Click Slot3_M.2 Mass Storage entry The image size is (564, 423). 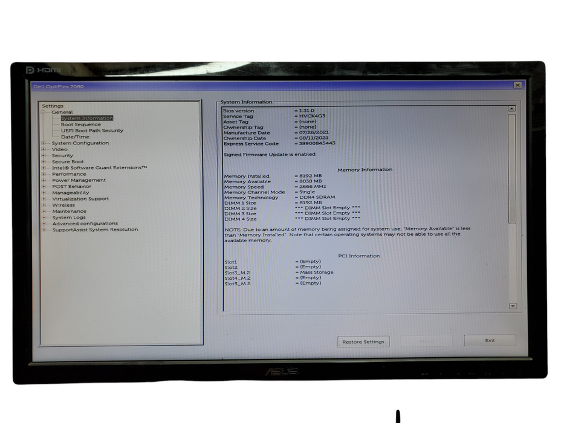click(x=317, y=273)
